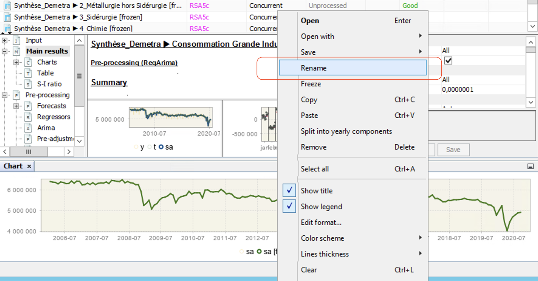Minimize the Chart panel using corner icon
This screenshot has height=281, width=538.
click(530, 166)
